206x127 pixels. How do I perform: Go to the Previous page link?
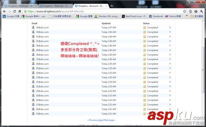[x=95, y=120]
